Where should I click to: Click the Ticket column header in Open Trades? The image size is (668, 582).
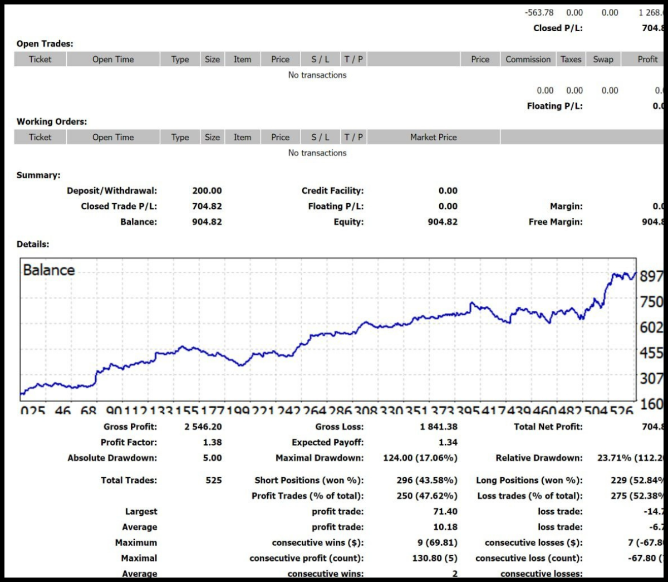(40, 59)
